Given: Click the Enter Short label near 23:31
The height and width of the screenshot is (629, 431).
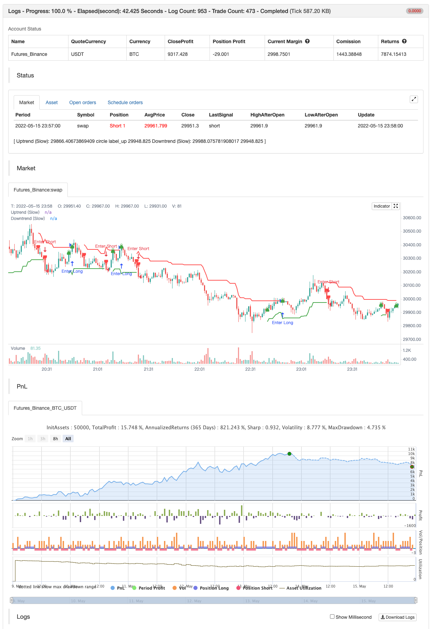Looking at the screenshot, I should pos(328,282).
